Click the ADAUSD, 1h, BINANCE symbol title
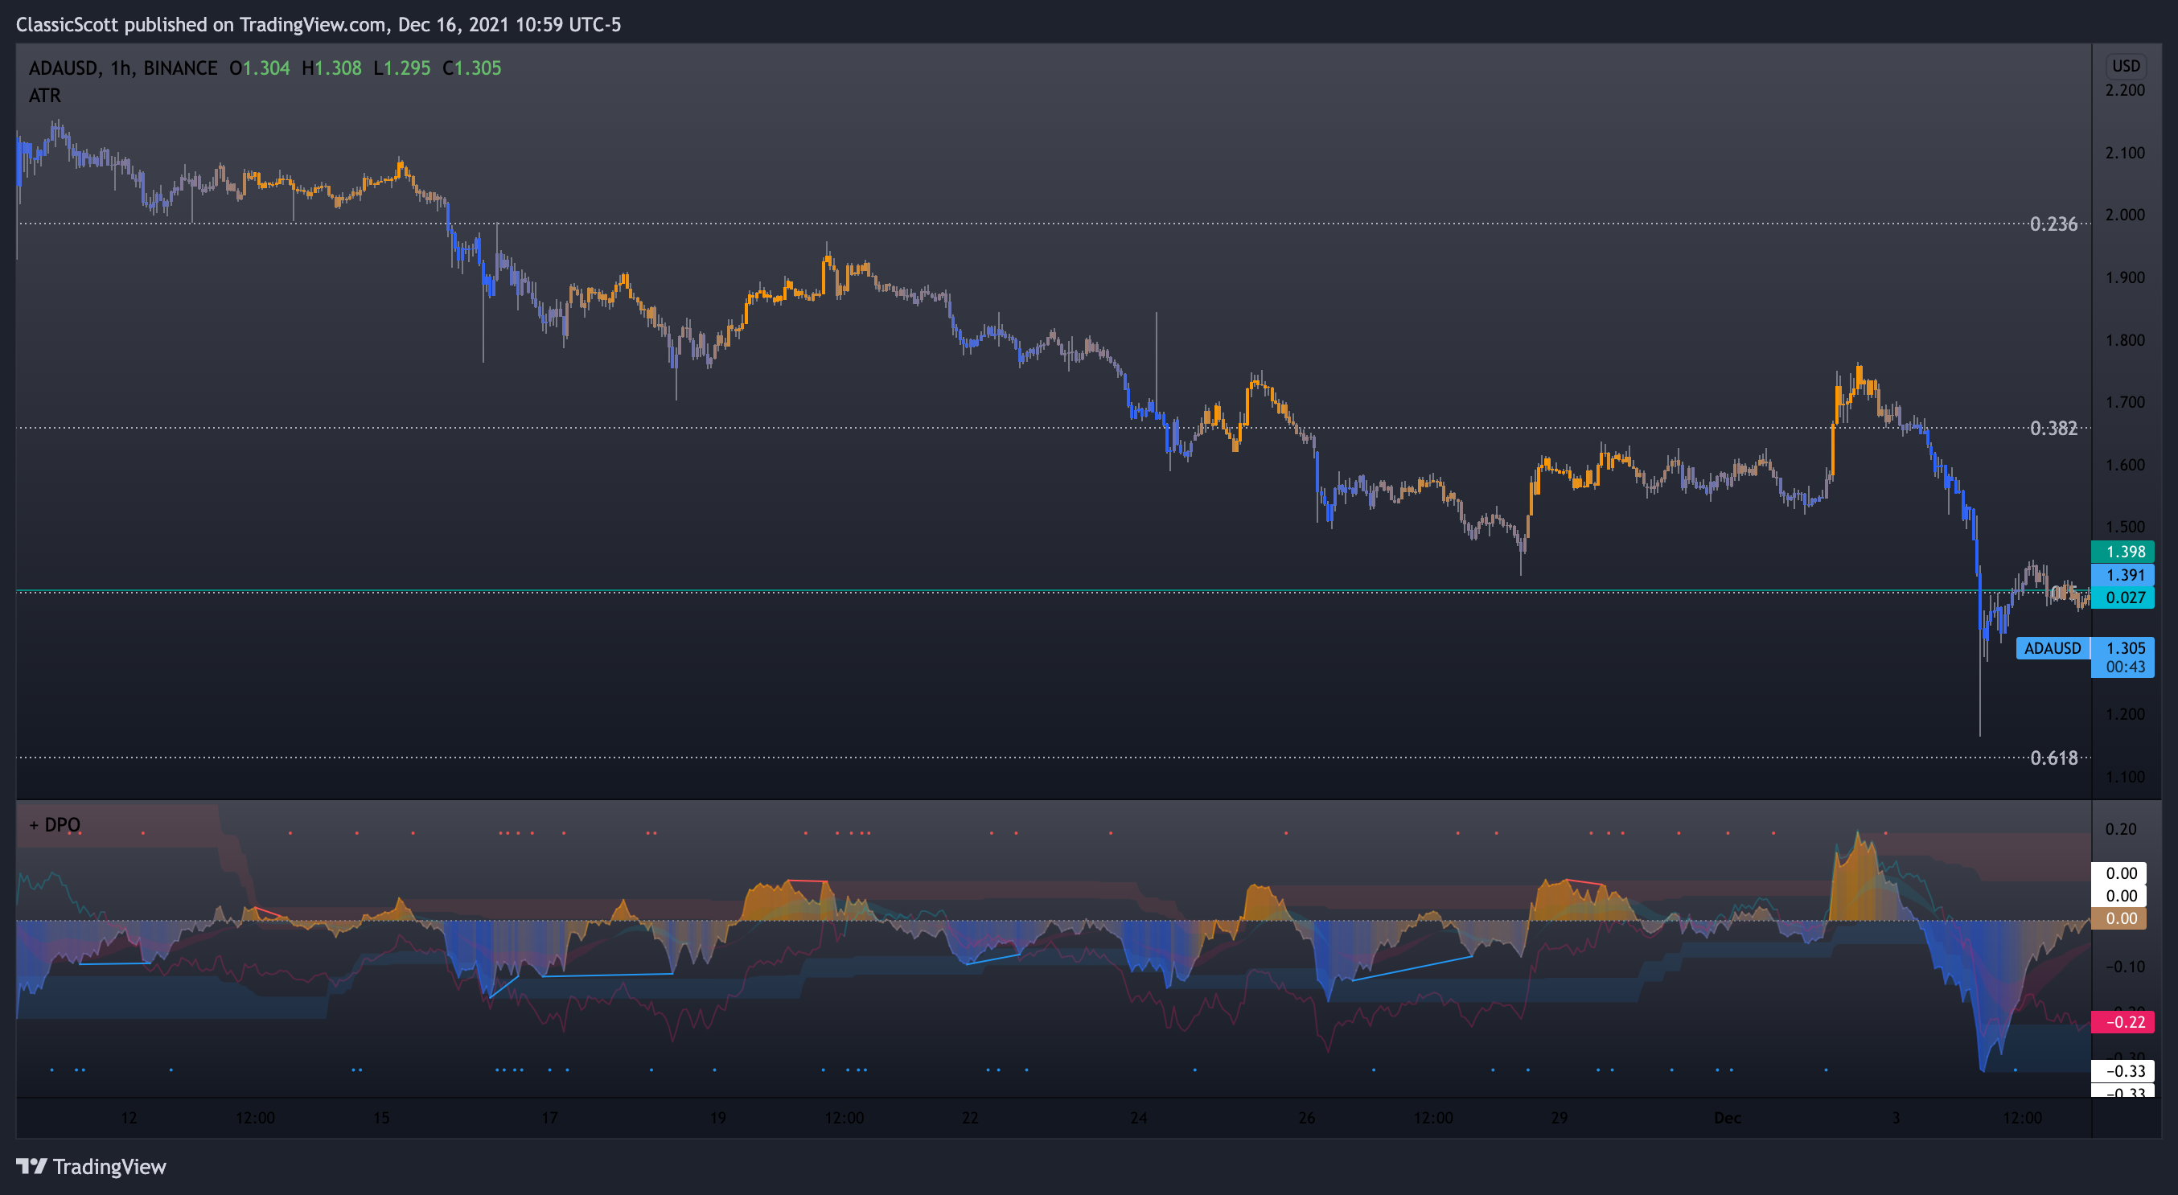Viewport: 2178px width, 1195px height. pyautogui.click(x=122, y=68)
